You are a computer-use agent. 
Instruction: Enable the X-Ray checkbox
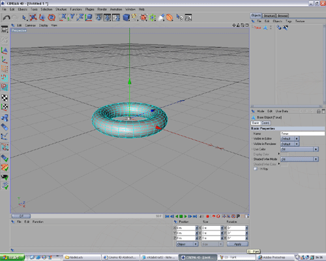click(x=256, y=169)
